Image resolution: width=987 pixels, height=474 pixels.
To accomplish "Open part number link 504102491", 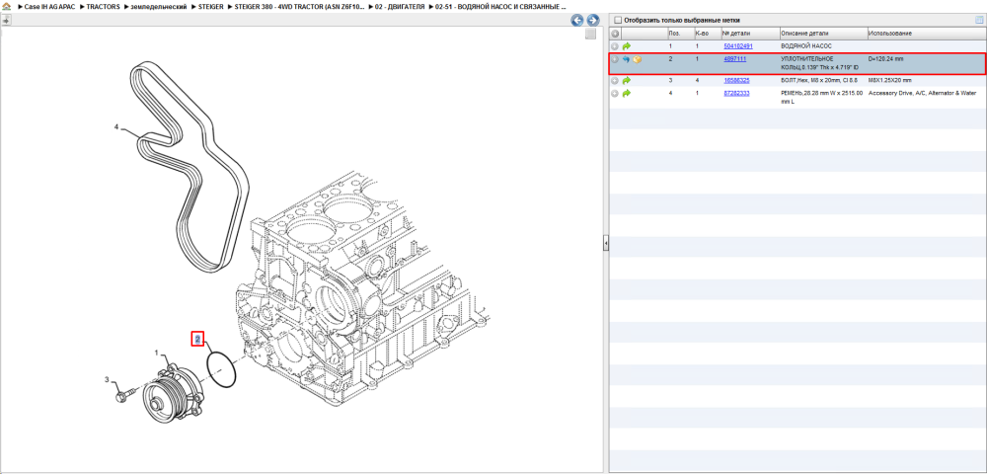I will (x=737, y=46).
